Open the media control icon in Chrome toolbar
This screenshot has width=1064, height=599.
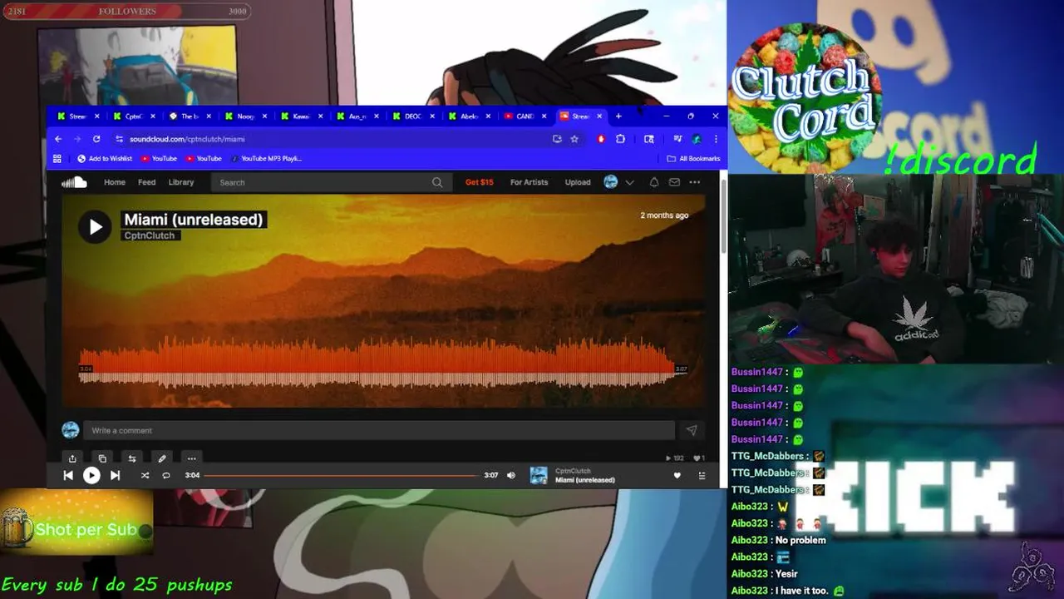click(x=678, y=139)
